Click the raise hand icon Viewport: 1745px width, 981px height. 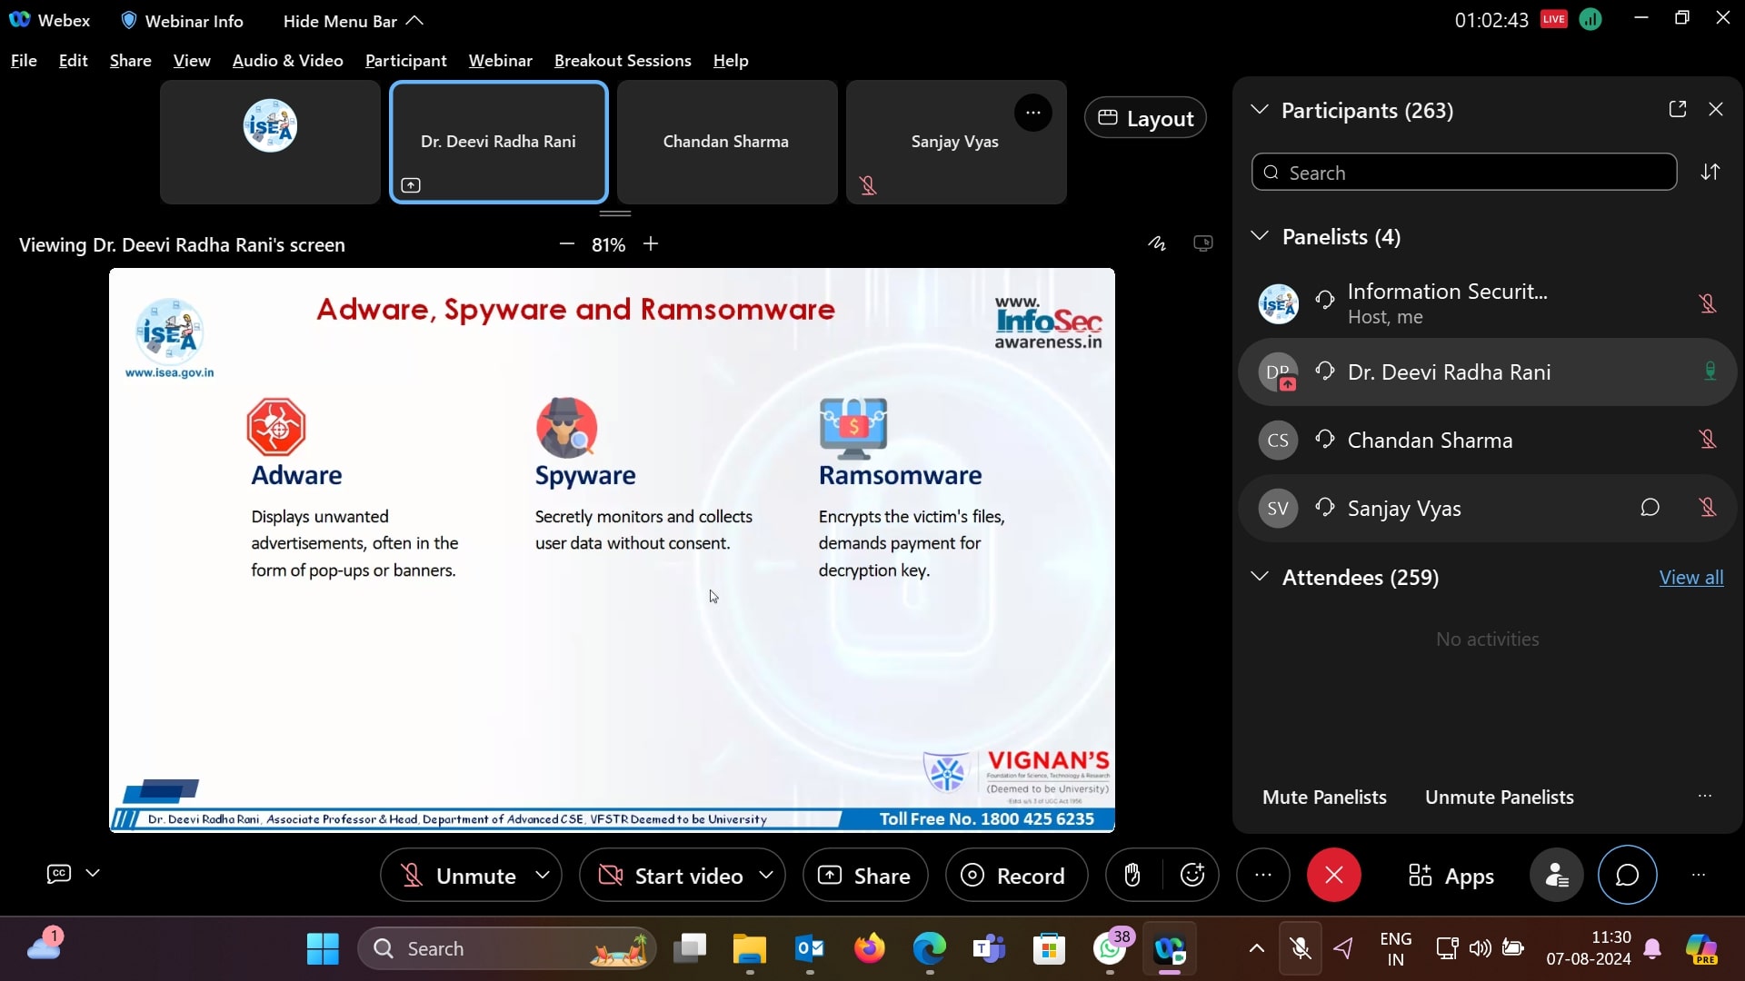(x=1132, y=875)
